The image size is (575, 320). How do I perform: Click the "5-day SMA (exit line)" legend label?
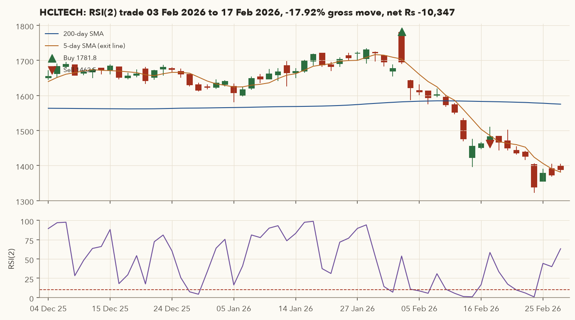tap(94, 46)
